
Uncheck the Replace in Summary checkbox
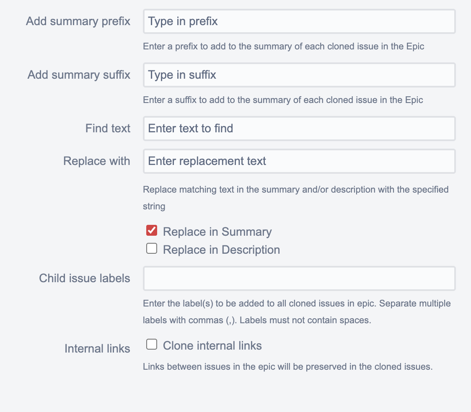[152, 231]
